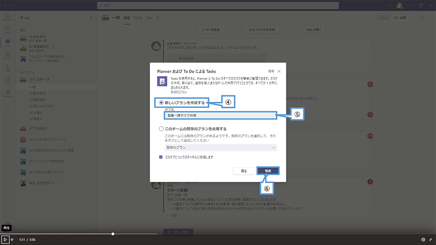436x245 pixels.
Task: Click the search box at top
Action: click(218, 5)
